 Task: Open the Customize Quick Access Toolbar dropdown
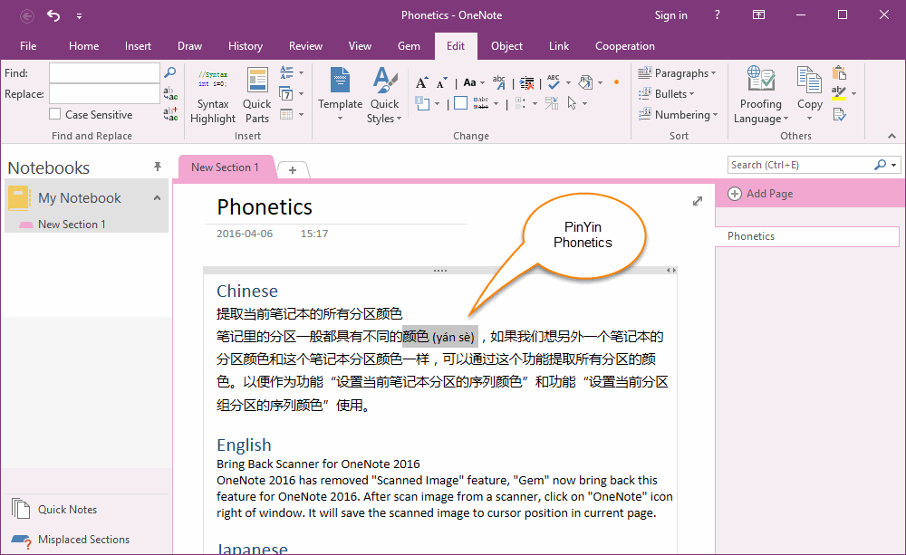(79, 16)
